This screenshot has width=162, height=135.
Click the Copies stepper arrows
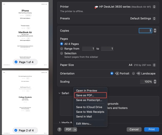[x=155, y=31]
